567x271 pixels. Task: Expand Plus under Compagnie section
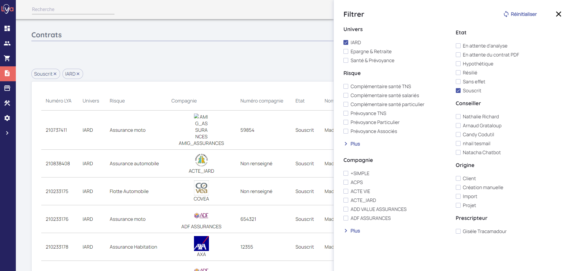tap(355, 231)
